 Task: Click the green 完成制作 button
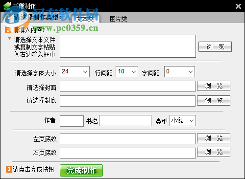click(81, 171)
